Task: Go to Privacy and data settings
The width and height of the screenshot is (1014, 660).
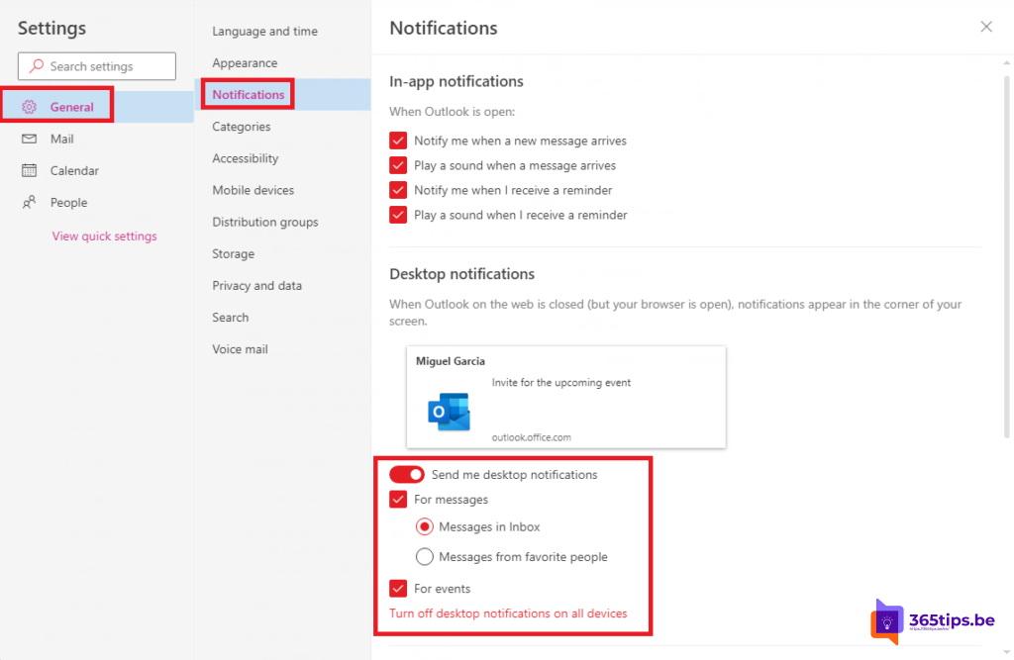Action: (256, 286)
